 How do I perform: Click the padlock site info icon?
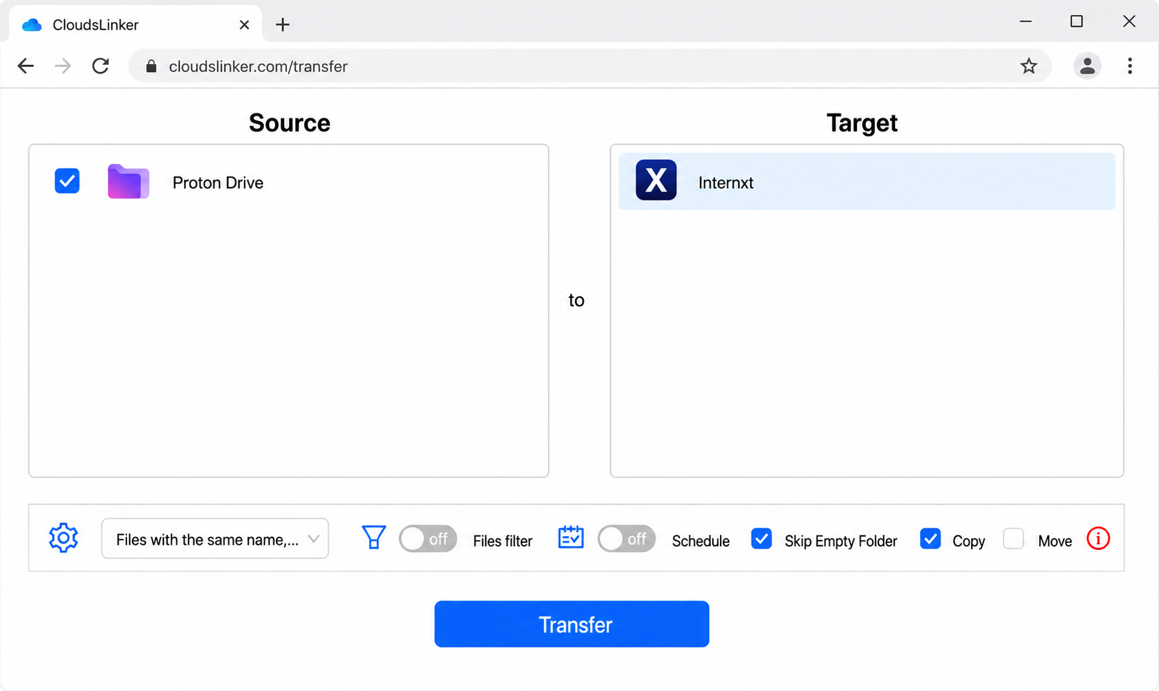[x=151, y=66]
